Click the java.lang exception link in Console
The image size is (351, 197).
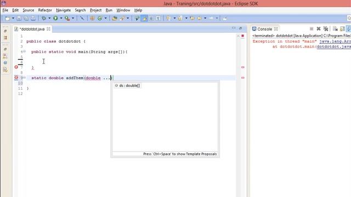tap(335, 42)
